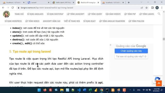Open the LẬP TRÌNH PHALCON menu

[x=136, y=21]
